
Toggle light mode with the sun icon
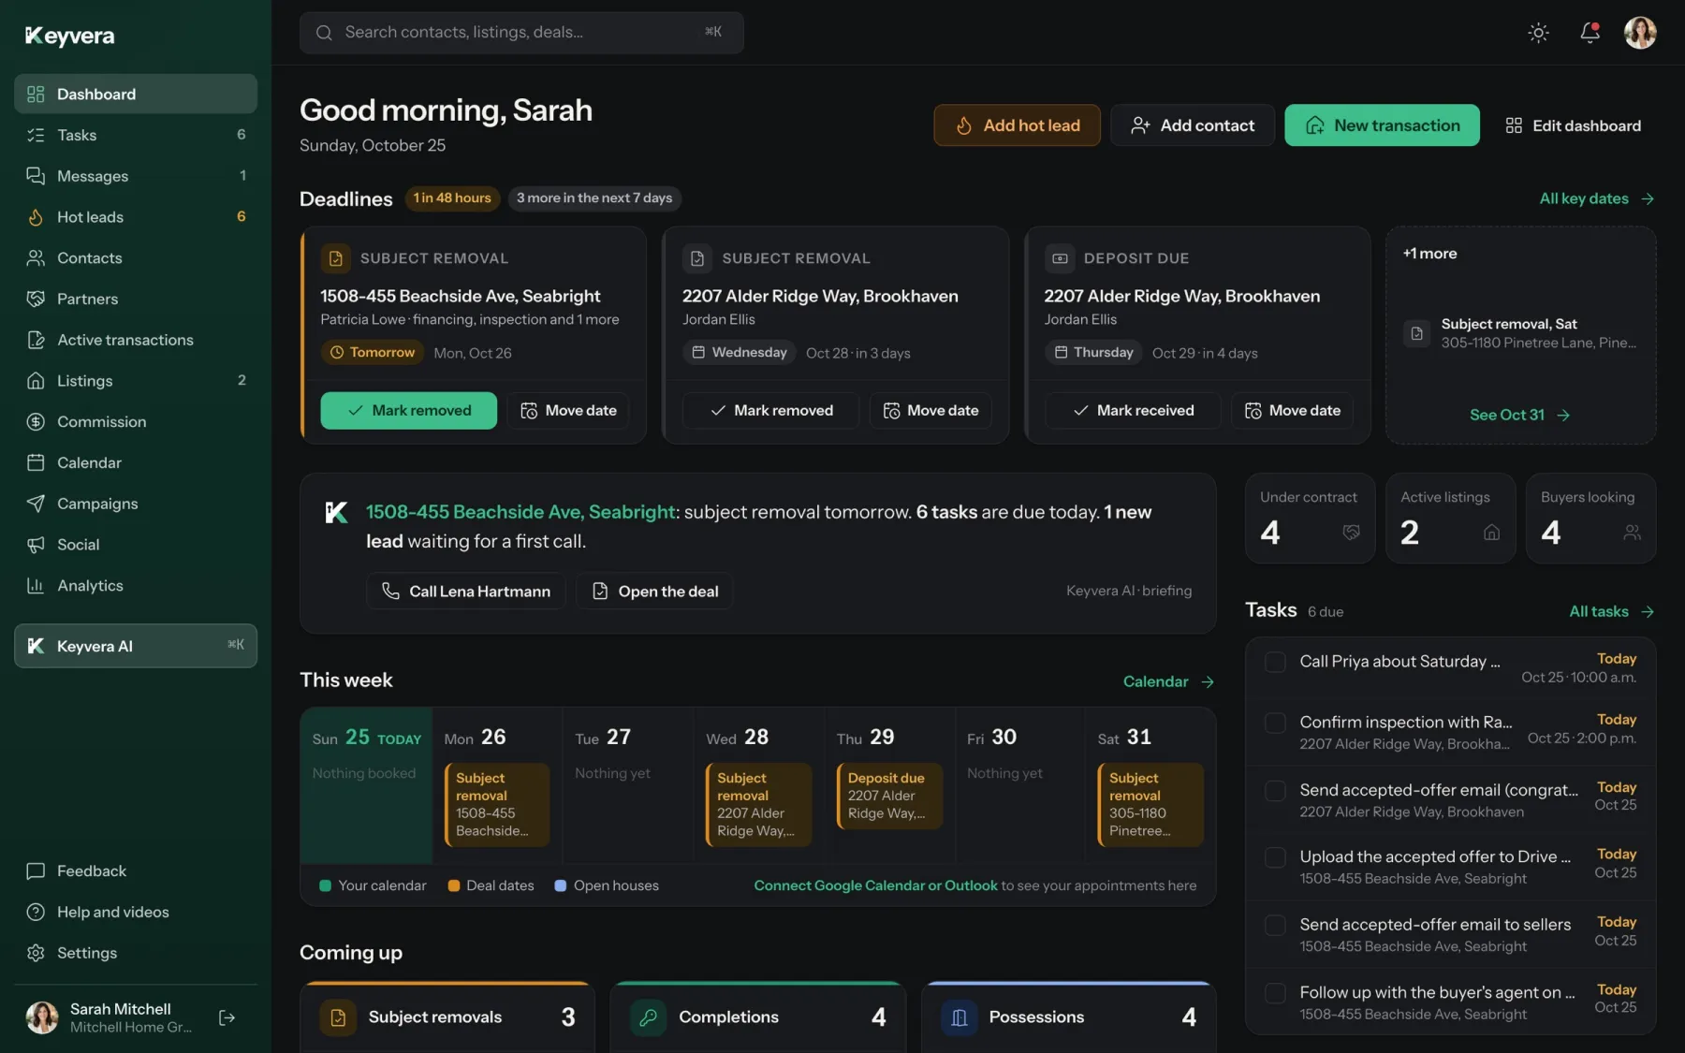click(1538, 33)
